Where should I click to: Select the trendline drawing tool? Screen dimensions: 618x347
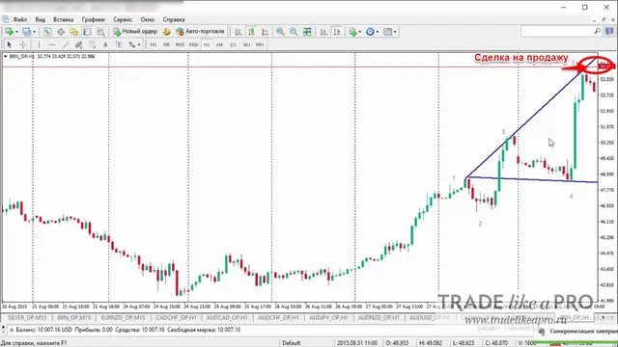point(66,44)
